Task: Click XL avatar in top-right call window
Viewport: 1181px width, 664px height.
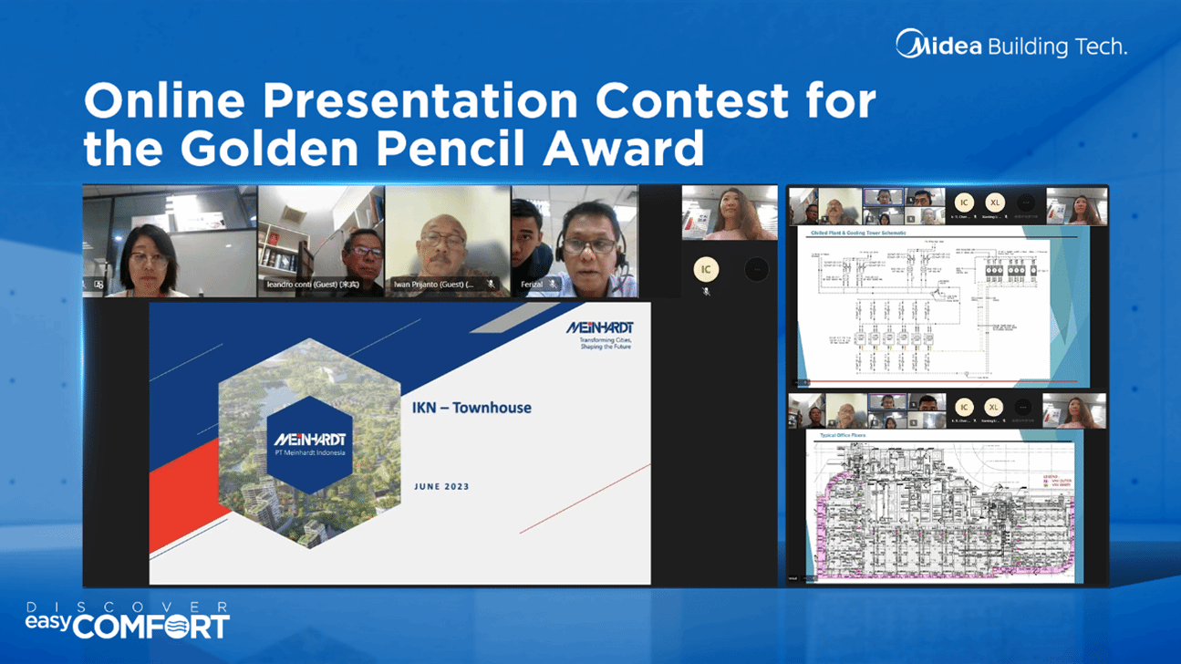Action: (x=995, y=203)
